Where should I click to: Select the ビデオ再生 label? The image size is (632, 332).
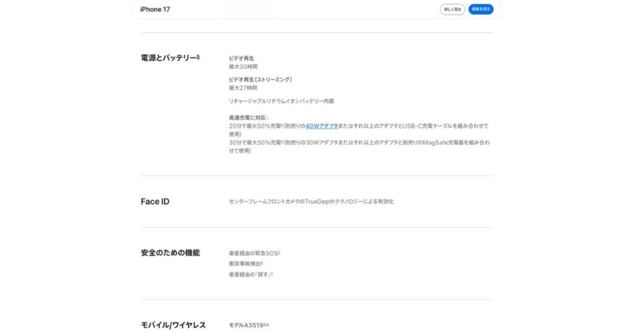point(241,59)
